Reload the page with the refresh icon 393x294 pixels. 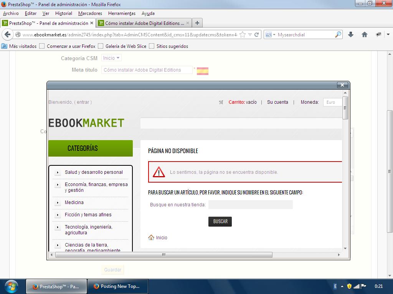point(257,34)
